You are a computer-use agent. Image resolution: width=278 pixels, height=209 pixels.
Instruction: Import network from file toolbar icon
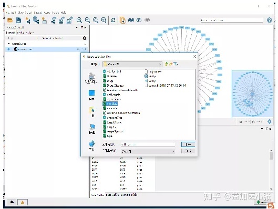click(x=28, y=20)
